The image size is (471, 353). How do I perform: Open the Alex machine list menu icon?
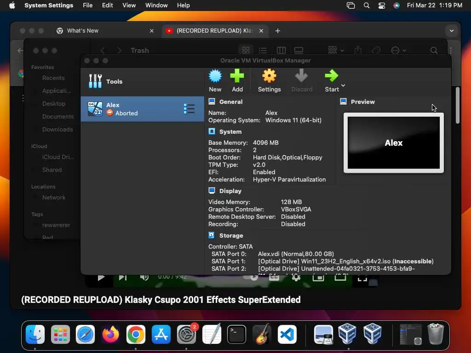point(189,108)
